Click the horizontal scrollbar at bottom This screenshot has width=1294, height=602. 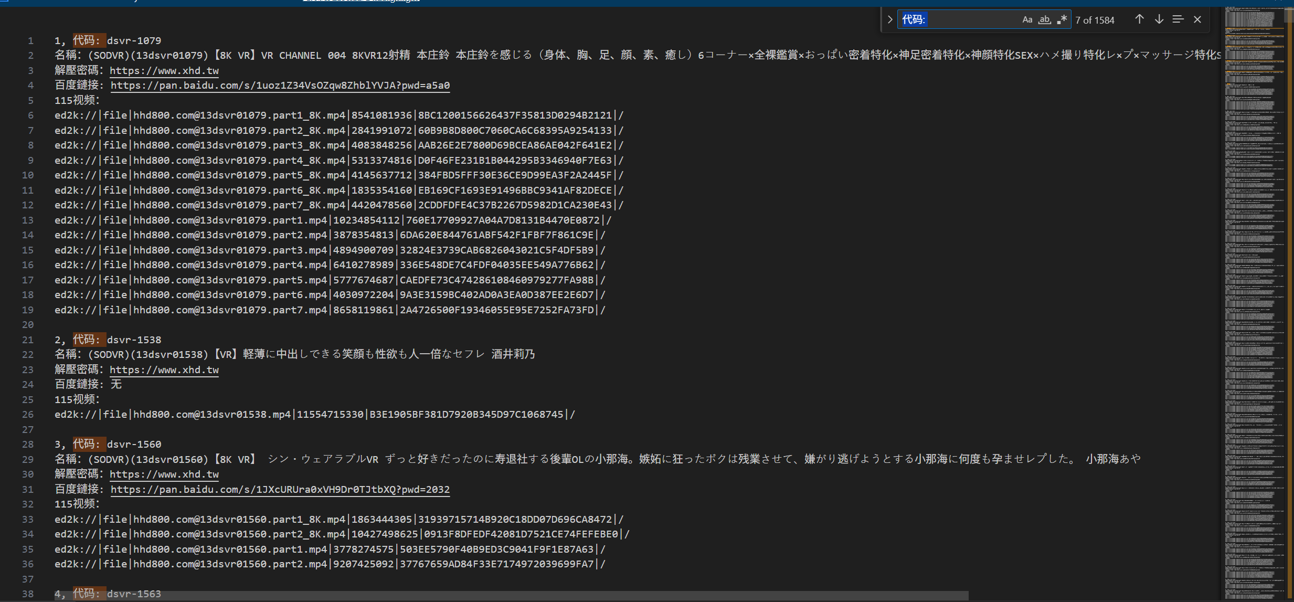tap(512, 596)
